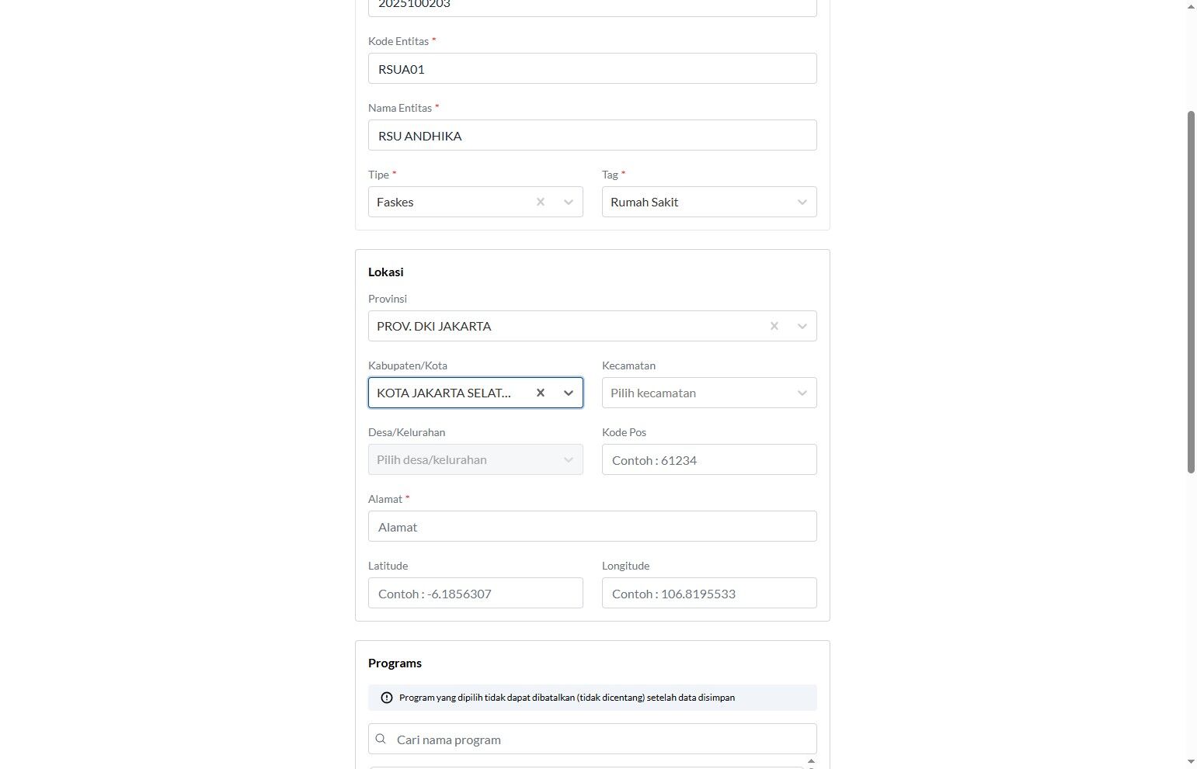Click the Alamat input field

(x=592, y=526)
